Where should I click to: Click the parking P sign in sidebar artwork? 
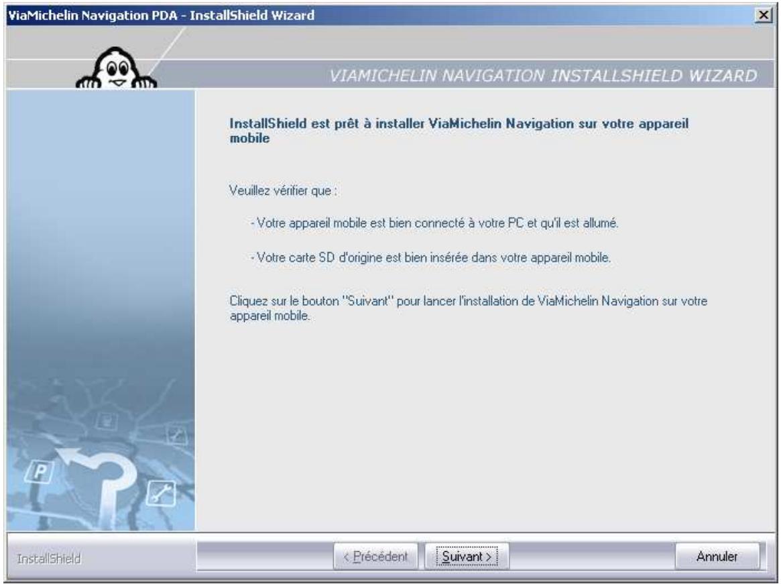pyautogui.click(x=40, y=471)
